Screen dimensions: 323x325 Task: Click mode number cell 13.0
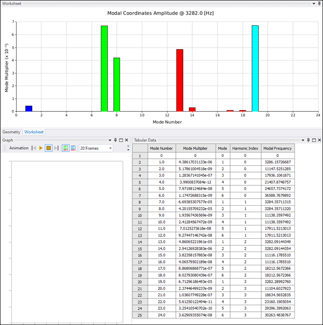[x=162, y=242]
